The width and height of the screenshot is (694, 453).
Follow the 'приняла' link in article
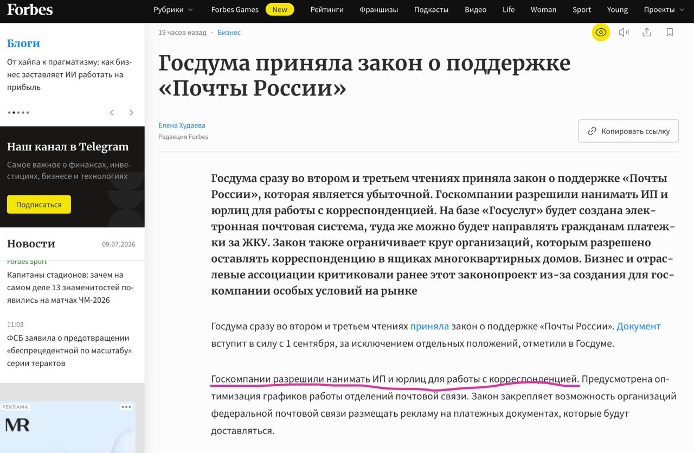[429, 326]
